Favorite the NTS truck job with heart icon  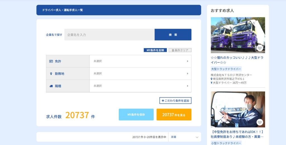[260, 48]
